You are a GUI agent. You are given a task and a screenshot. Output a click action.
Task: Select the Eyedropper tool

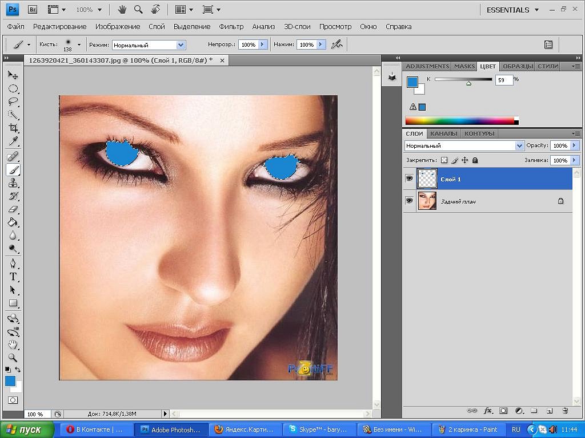(x=13, y=141)
